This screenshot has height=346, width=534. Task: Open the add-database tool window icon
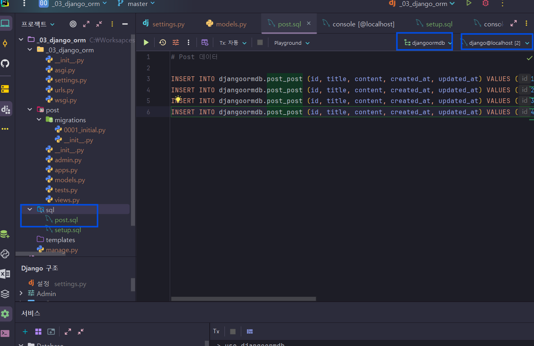(x=5, y=235)
